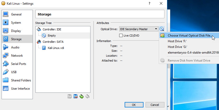This screenshot has width=219, height=110.
Task: Select the Storage settings category
Action: [17, 39]
